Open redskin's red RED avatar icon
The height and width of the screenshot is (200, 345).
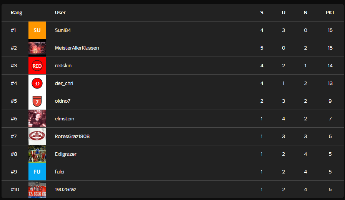pyautogui.click(x=37, y=66)
